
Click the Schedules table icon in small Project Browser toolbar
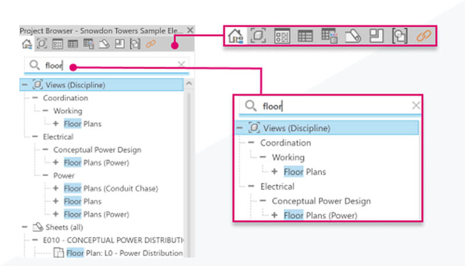[73, 44]
